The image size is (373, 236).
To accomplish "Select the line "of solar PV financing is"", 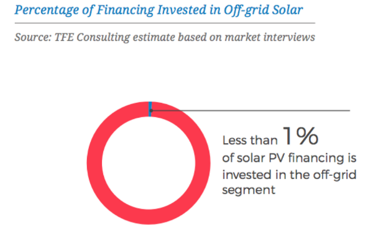I will pos(289,158).
